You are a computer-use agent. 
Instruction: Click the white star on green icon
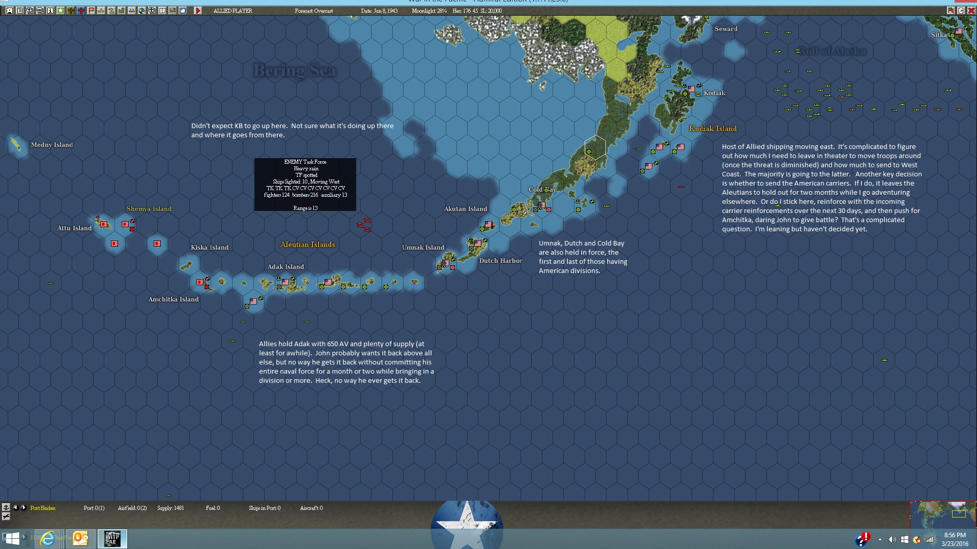[x=61, y=10]
